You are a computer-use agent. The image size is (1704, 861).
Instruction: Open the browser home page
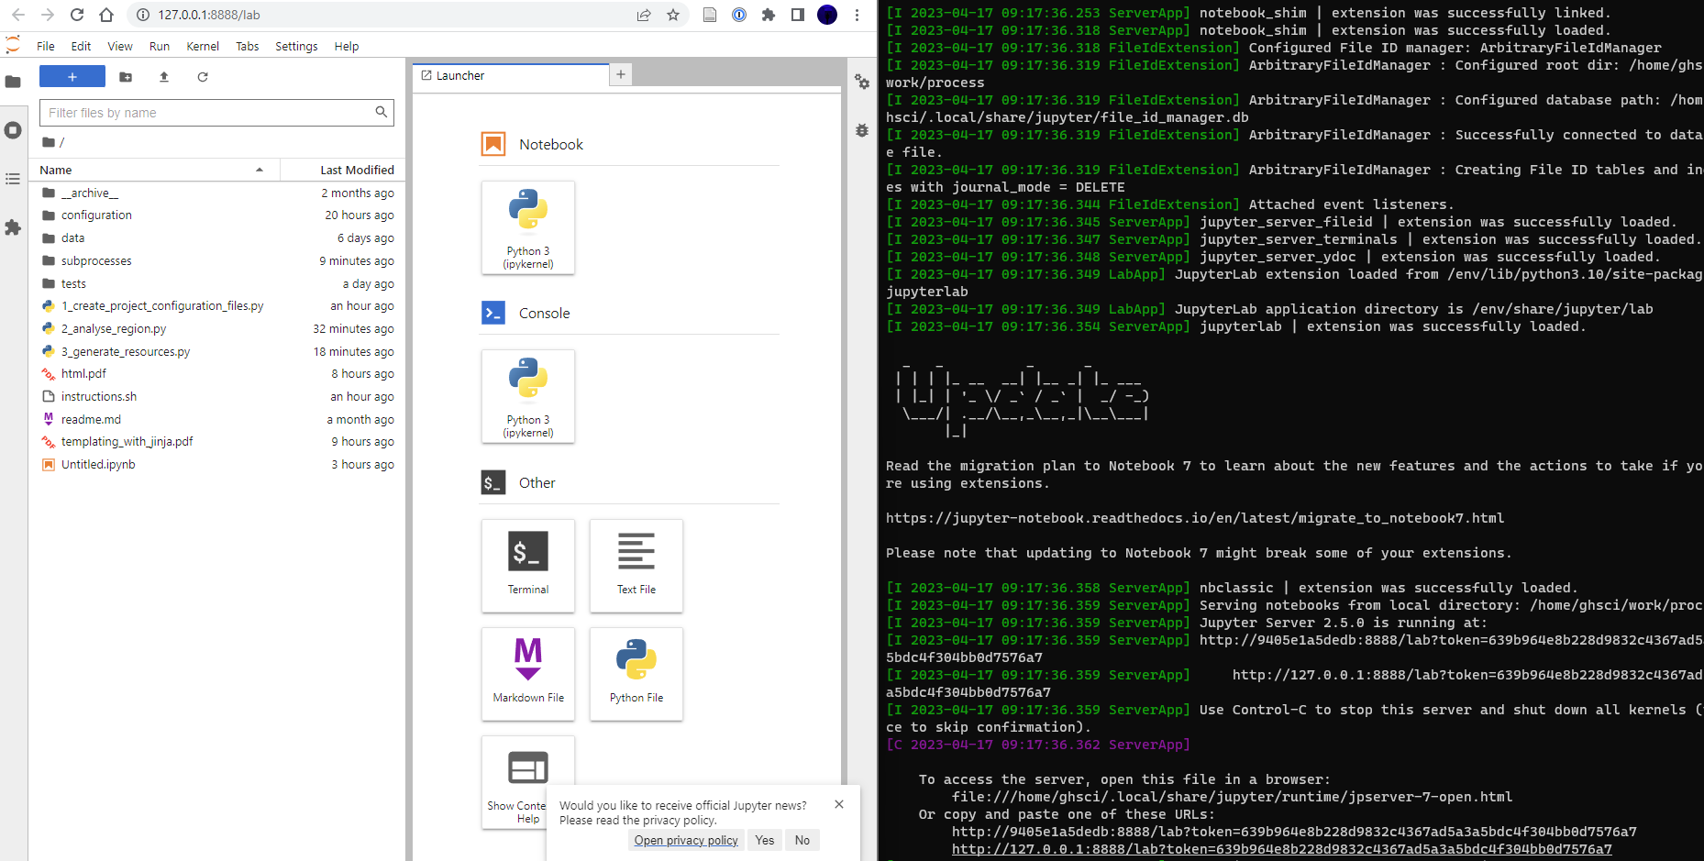[x=106, y=15]
